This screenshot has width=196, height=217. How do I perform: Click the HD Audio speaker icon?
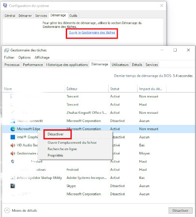pos(13,145)
